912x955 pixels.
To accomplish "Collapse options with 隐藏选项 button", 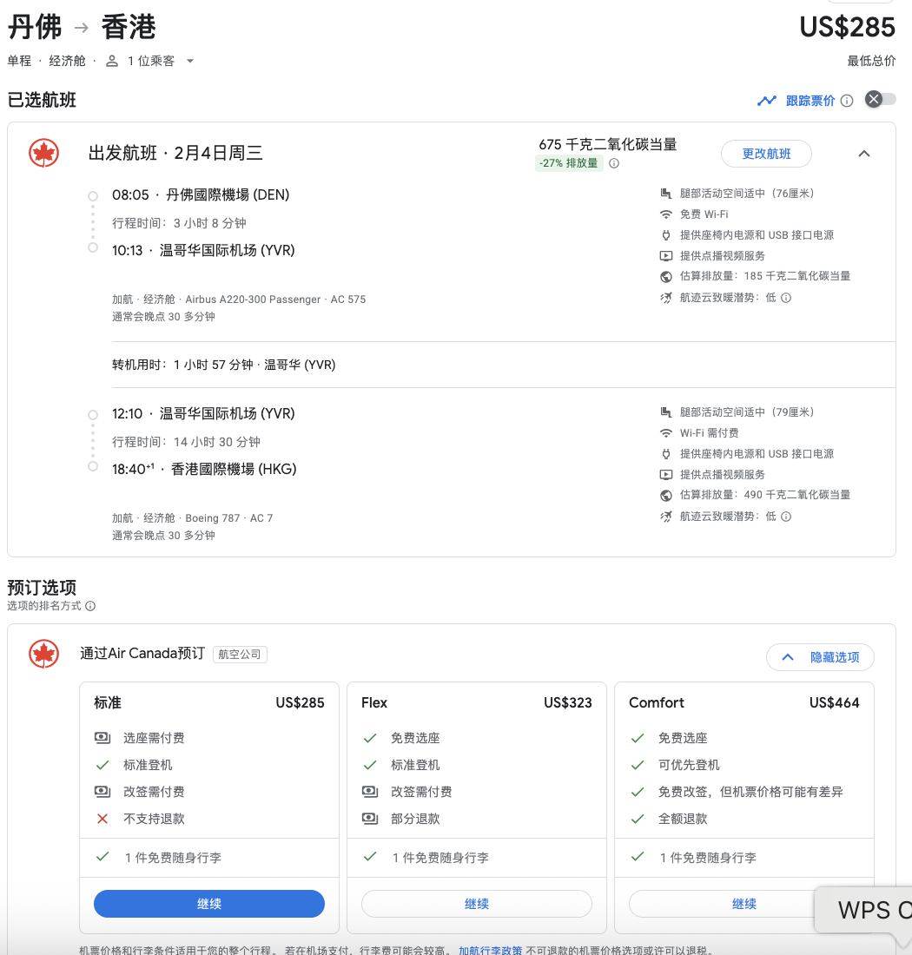I will tap(820, 657).
